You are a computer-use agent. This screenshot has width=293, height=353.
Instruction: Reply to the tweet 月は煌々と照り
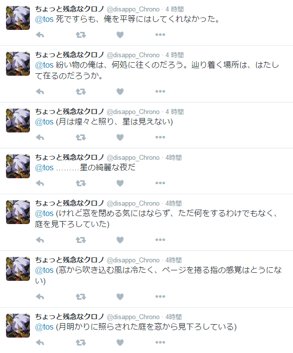[x=40, y=137]
